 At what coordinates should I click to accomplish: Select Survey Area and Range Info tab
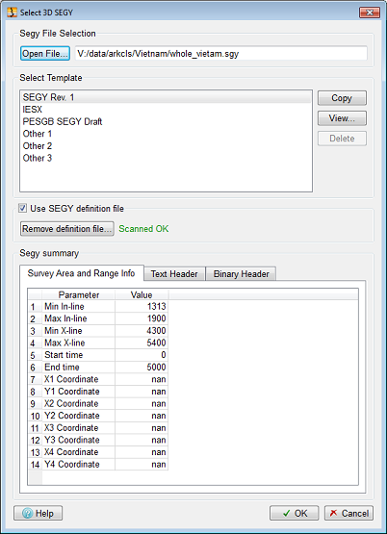point(82,273)
